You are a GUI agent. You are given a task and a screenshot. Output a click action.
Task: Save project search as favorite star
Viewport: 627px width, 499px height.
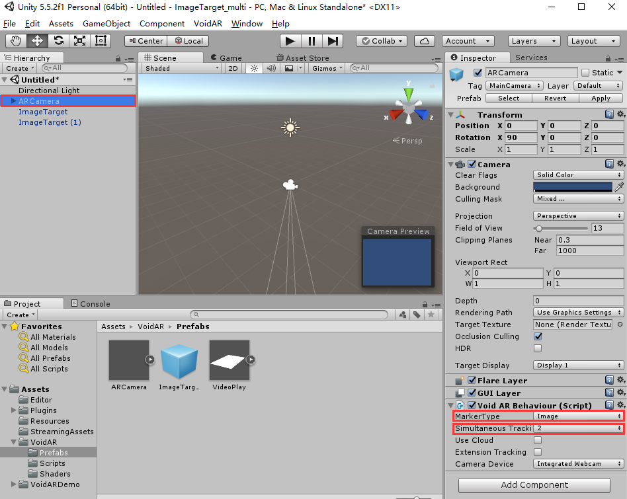point(431,315)
